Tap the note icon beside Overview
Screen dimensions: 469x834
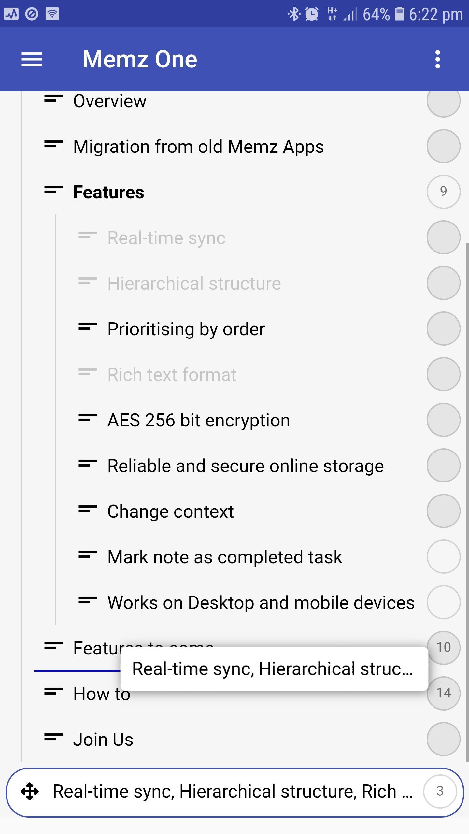[53, 98]
